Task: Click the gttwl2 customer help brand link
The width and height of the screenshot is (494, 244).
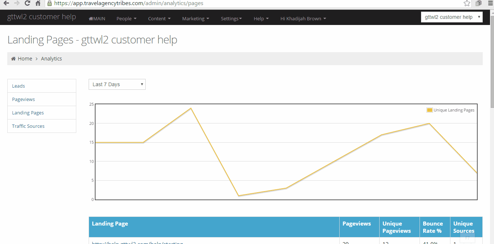Action: coord(42,17)
